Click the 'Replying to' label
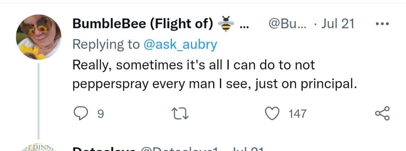The height and width of the screenshot is (151, 406). point(106,45)
